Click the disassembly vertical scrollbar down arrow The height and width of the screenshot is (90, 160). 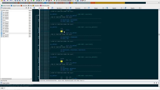click(159, 81)
